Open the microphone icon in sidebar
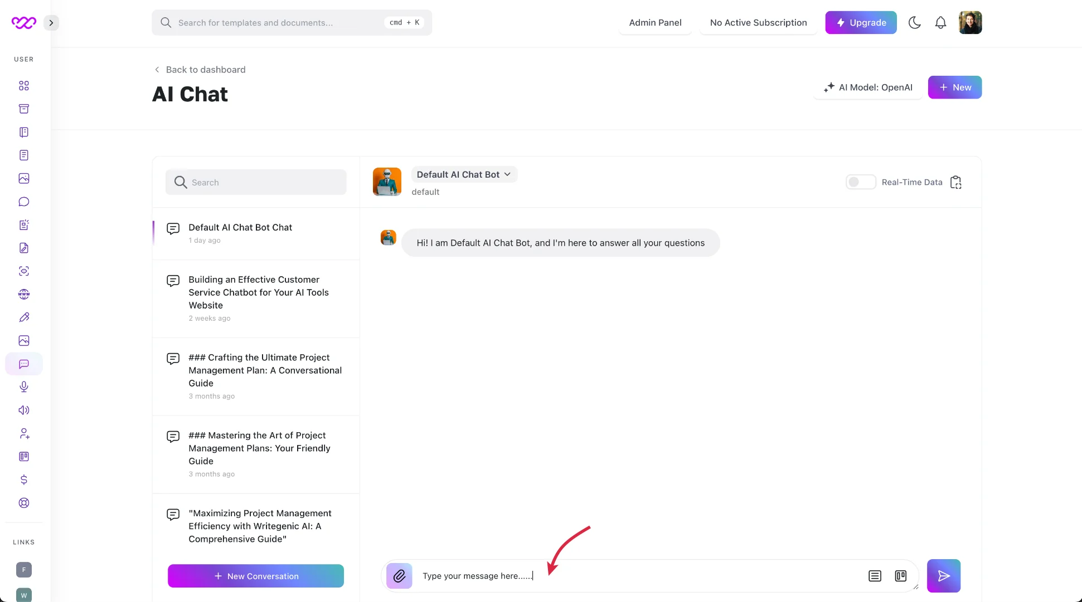 point(24,387)
